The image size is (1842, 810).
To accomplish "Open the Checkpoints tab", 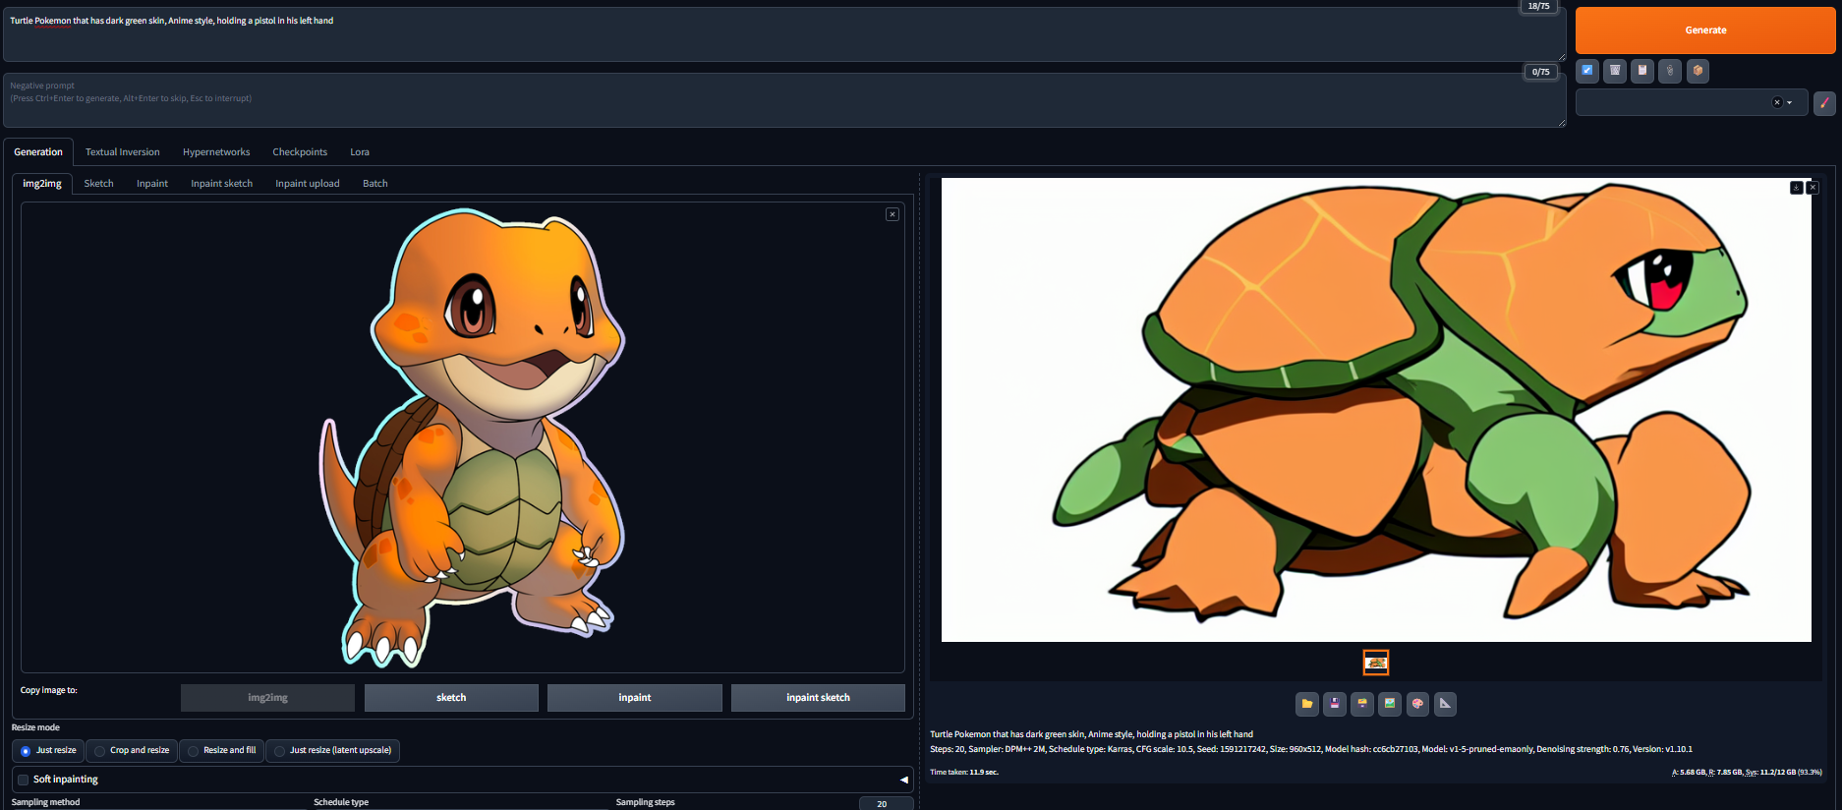I will (300, 152).
